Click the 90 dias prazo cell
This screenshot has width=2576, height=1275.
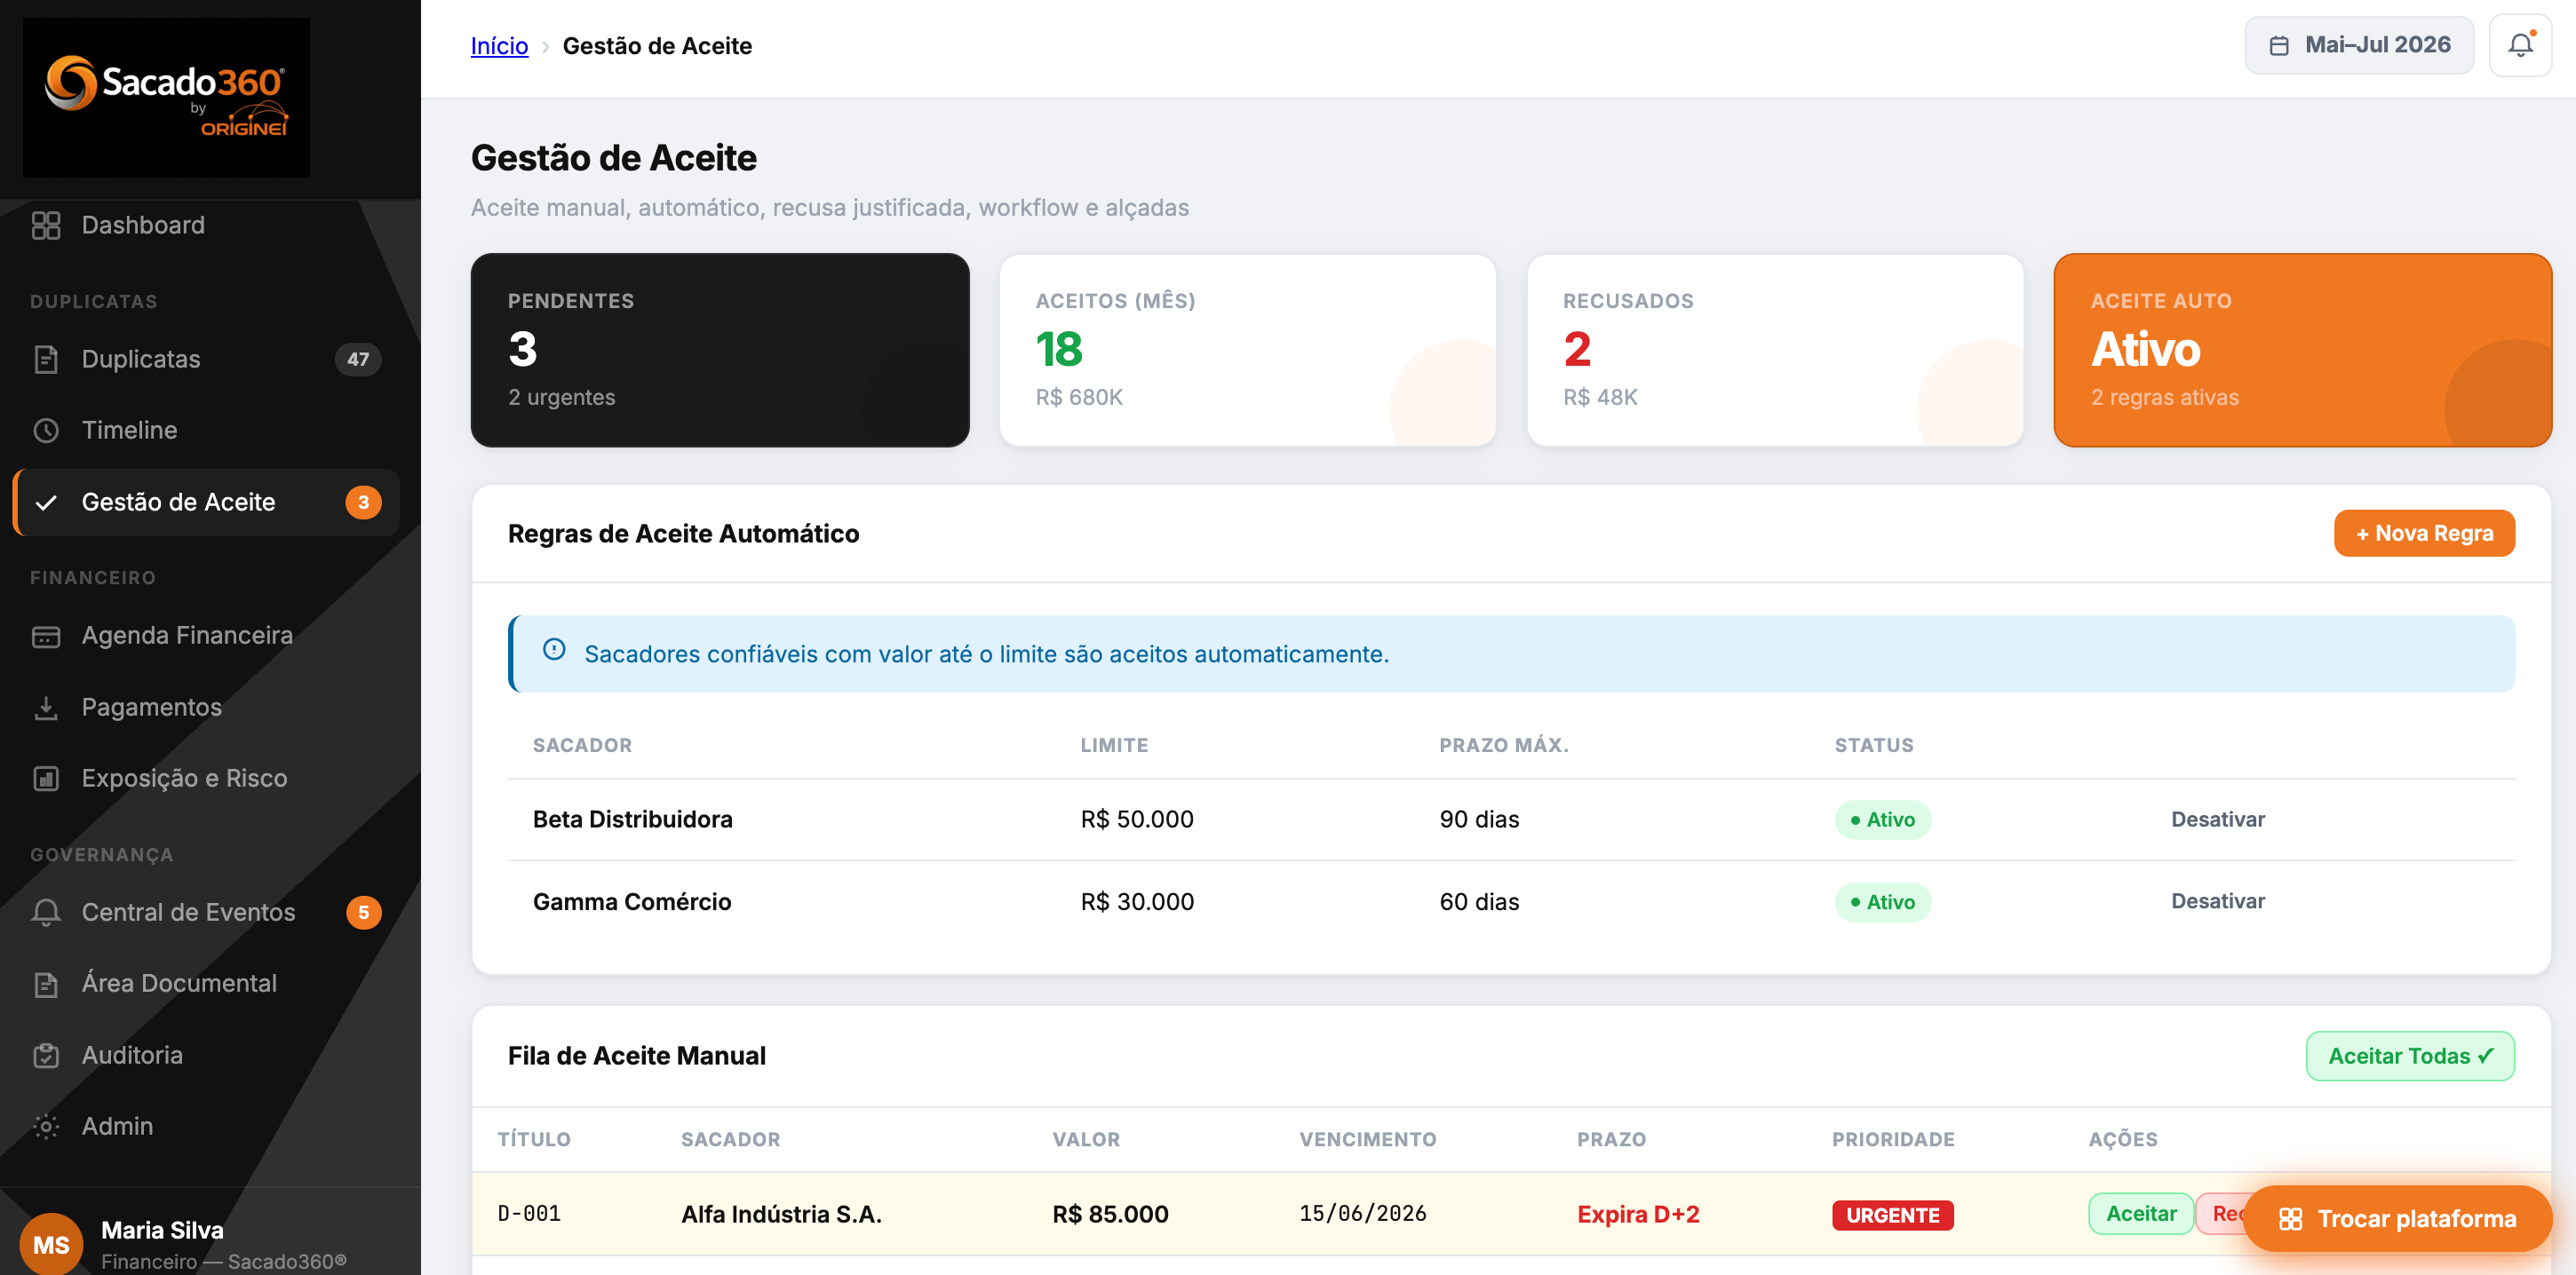tap(1479, 820)
